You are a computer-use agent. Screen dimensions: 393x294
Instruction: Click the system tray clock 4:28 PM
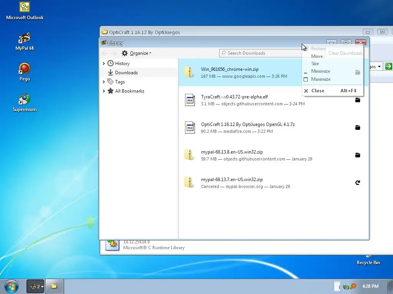[x=370, y=286]
